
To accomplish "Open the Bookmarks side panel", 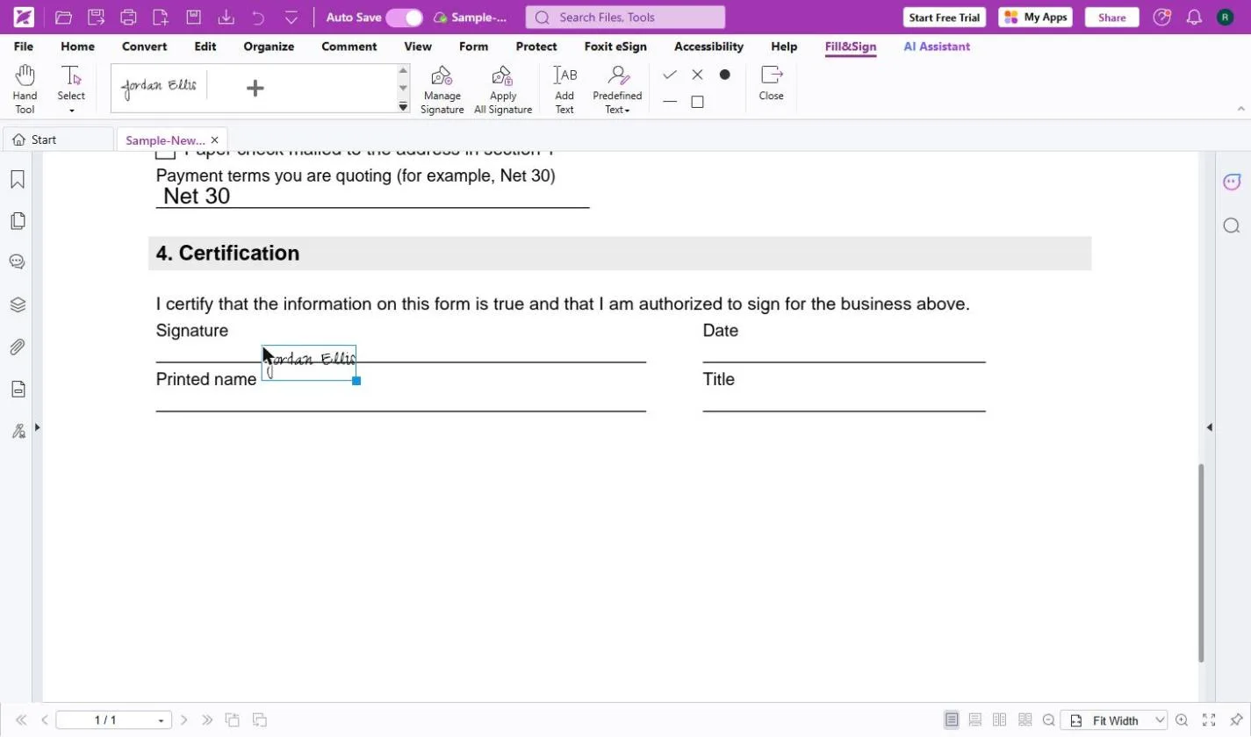I will click(x=18, y=179).
